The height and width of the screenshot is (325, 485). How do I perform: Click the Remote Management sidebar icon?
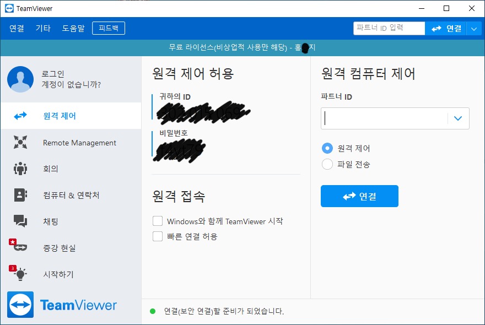[x=20, y=142]
